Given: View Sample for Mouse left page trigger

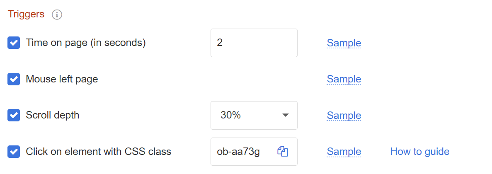Looking at the screenshot, I should tap(344, 79).
